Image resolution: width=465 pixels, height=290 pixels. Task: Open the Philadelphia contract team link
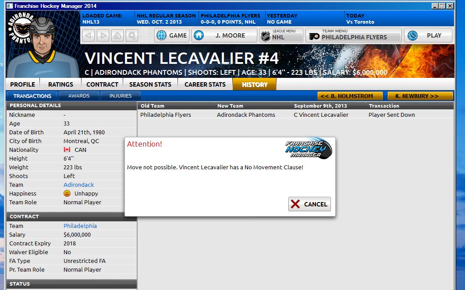pos(80,226)
